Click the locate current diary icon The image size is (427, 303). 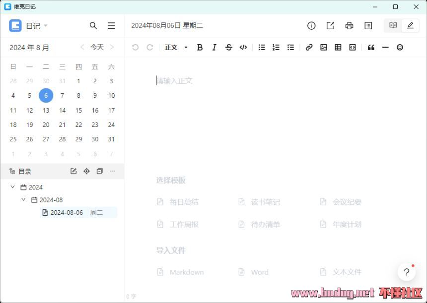pyautogui.click(x=86, y=171)
